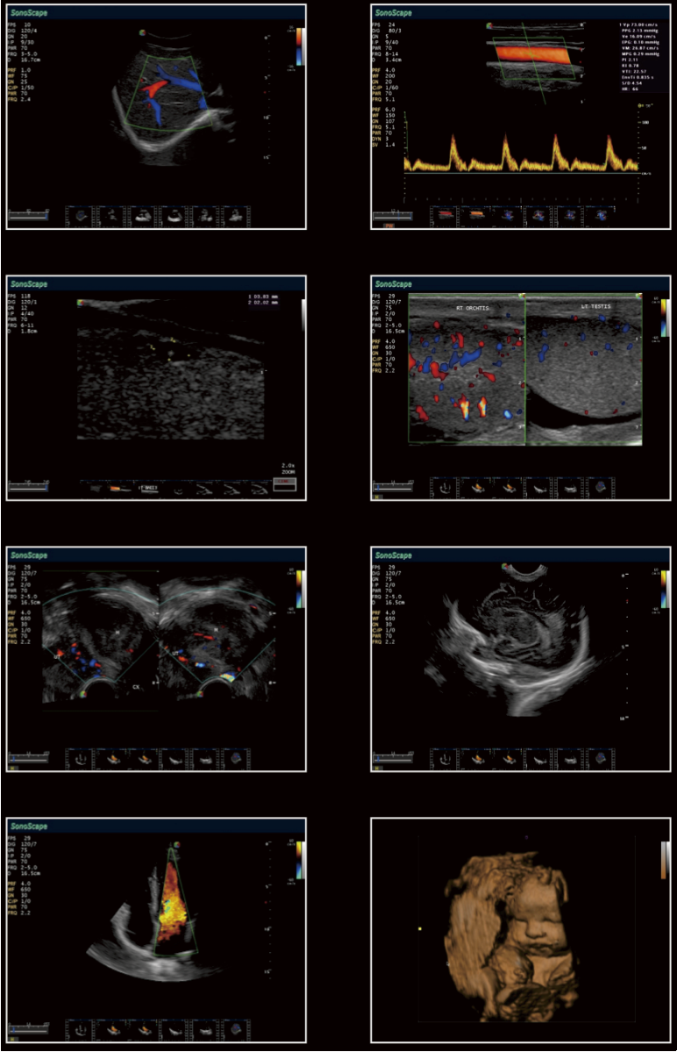
Task: Click the grayscale bar beside the 3D fetal face
Action: point(667,855)
